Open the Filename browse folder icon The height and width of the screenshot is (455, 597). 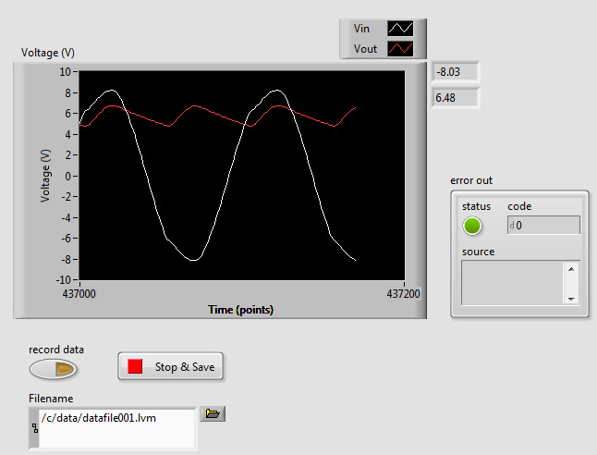213,414
